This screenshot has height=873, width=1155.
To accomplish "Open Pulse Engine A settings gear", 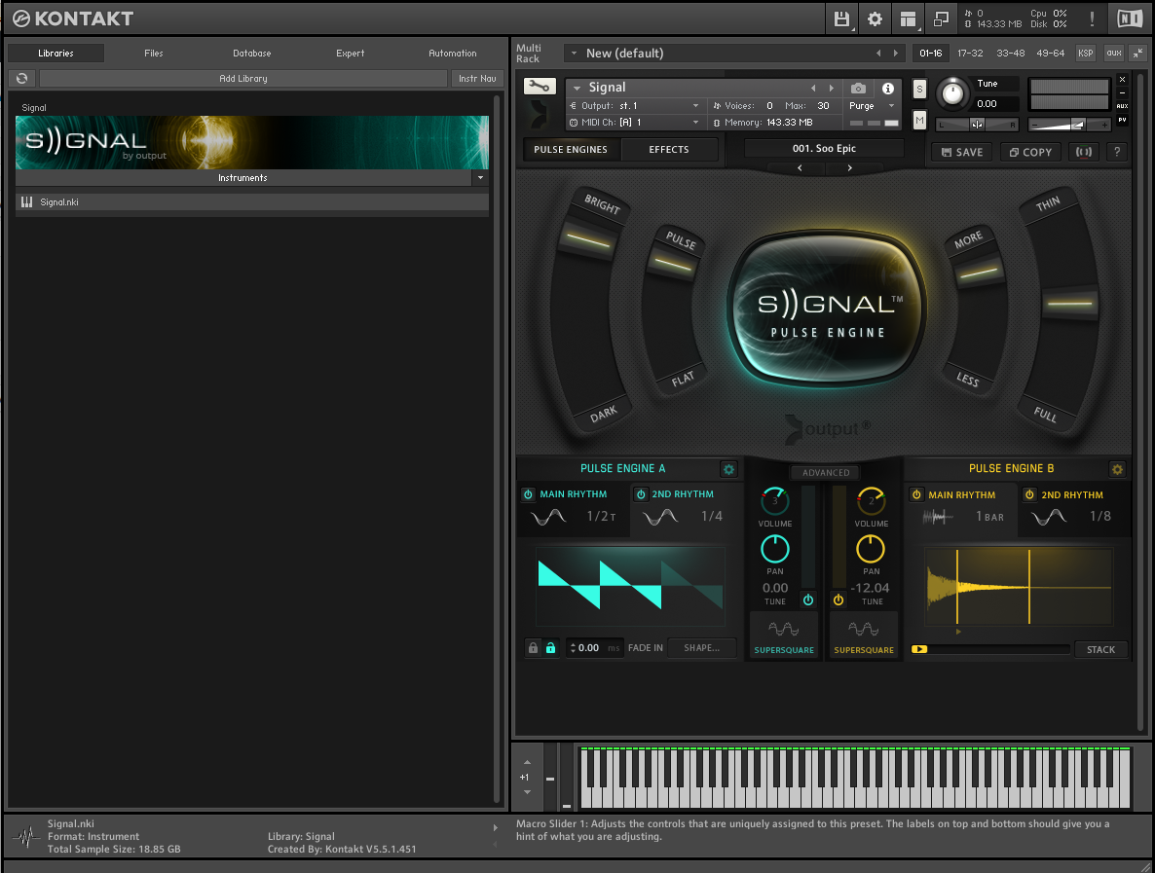I will point(728,469).
